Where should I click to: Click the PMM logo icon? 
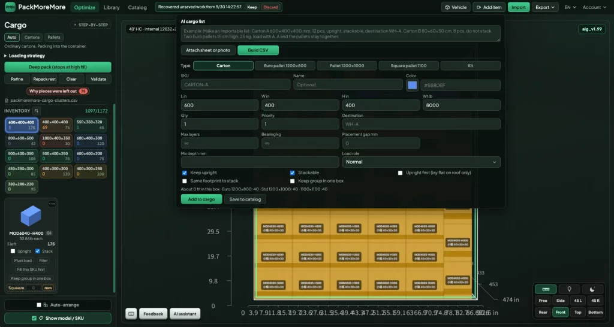click(x=10, y=7)
